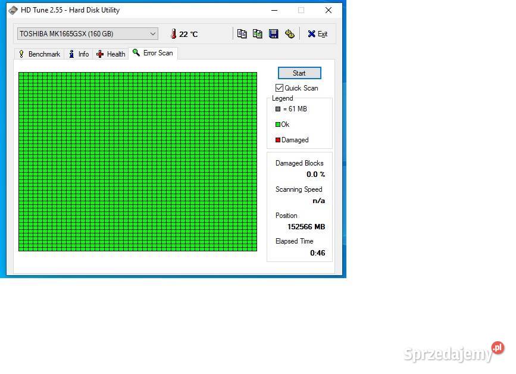Screen dimensions: 516x374
Task: Click the thermometer temperature icon
Action: click(173, 34)
